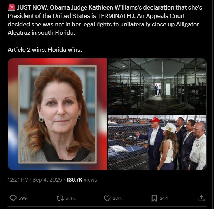Click the red siren emoji before JUST NOW
Image resolution: width=214 pixels, height=209 pixels.
click(12, 8)
